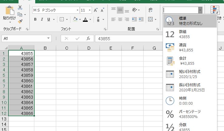Image resolution: width=224 pixels, height=131 pixels.
Task: Open underline style dropdown arrow
Action: [x=54, y=19]
